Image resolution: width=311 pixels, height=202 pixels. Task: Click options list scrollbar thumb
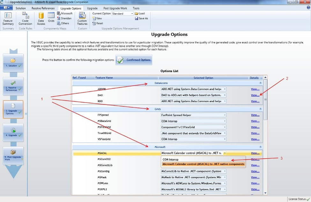[265, 99]
